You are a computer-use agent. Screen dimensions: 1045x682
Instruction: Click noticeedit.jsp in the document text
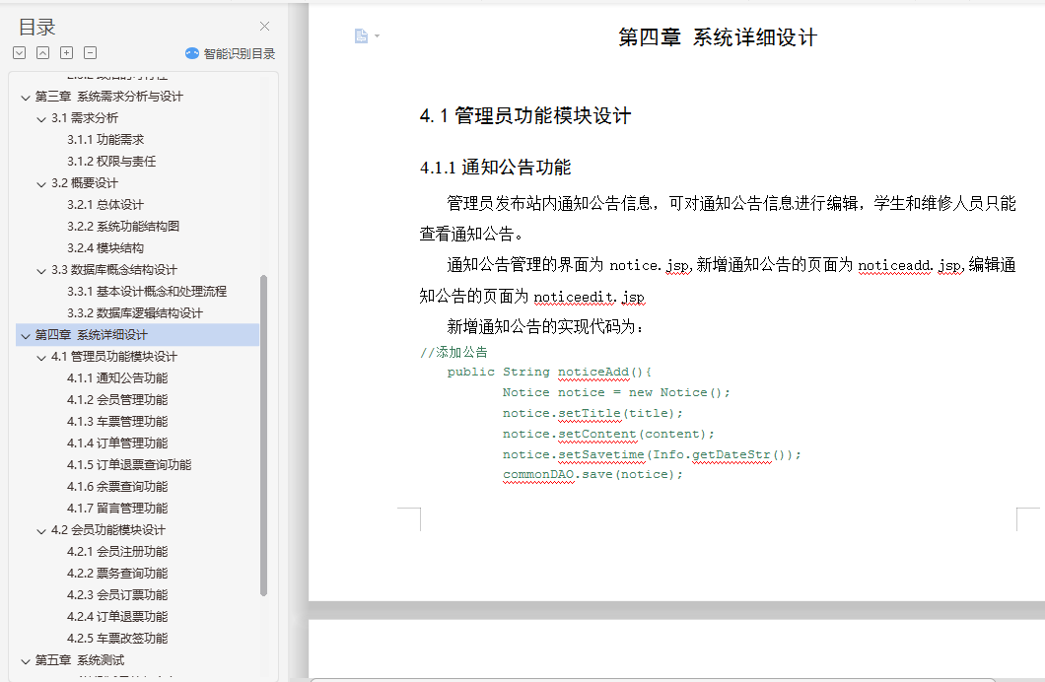tap(590, 297)
